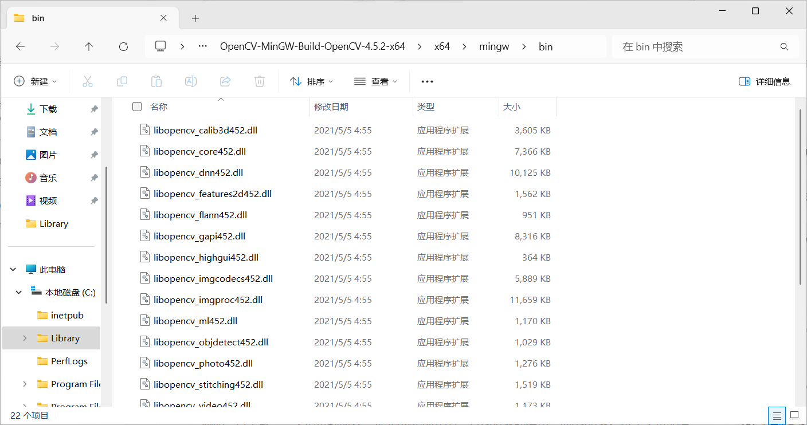Click the Share icon in the toolbar
Viewport: 807px width, 425px height.
pyautogui.click(x=225, y=81)
